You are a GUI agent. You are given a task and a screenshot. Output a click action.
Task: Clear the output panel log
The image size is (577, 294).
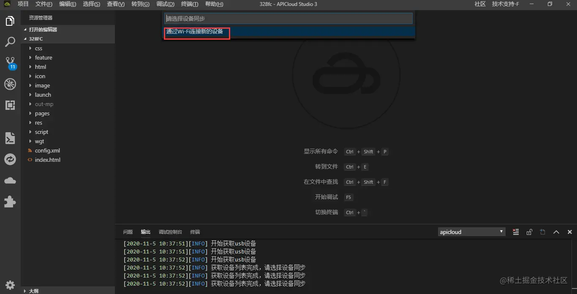tap(516, 232)
